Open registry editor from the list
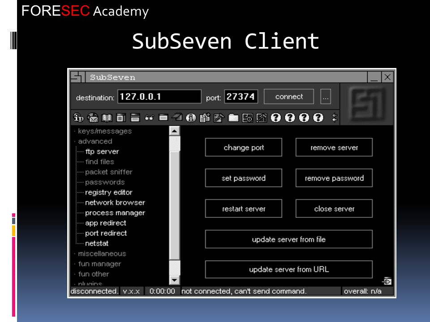The image size is (430, 322). pos(108,192)
